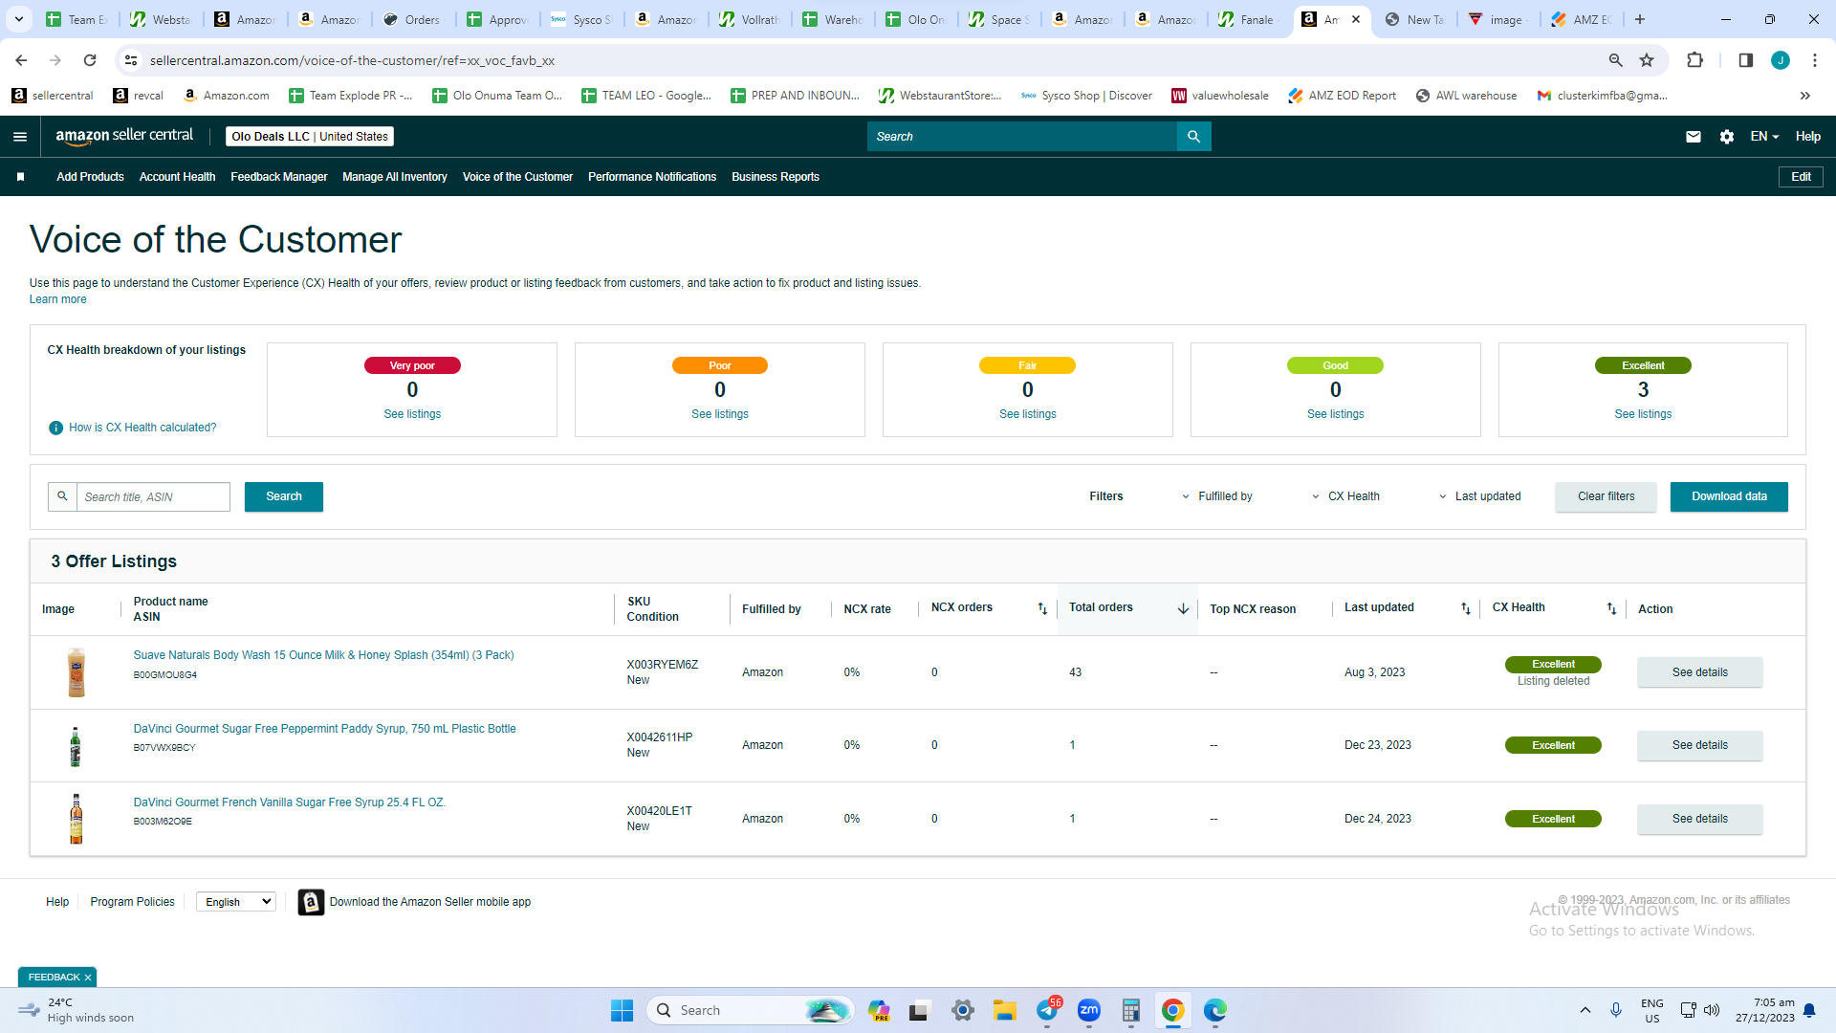Expand the Fulfilled by filter dropdown
1836x1033 pixels.
tap(1217, 496)
